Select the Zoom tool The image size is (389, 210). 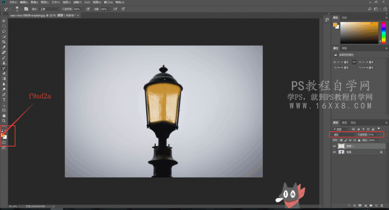click(x=4, y=121)
